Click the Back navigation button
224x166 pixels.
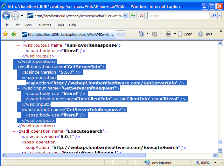click(6, 16)
